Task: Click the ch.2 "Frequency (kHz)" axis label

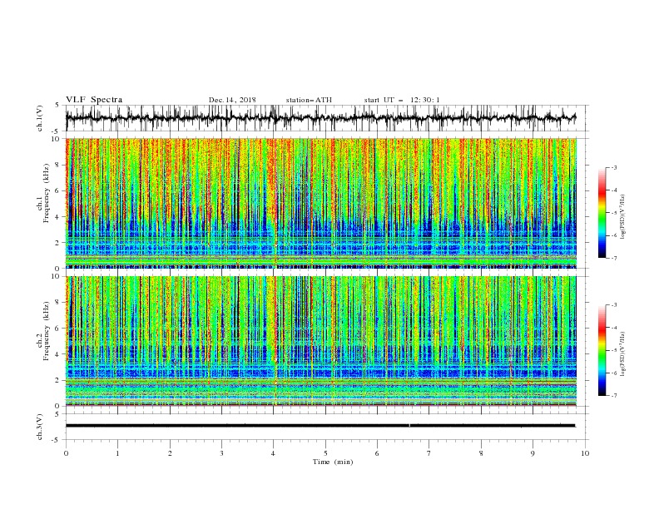Action: pos(46,331)
